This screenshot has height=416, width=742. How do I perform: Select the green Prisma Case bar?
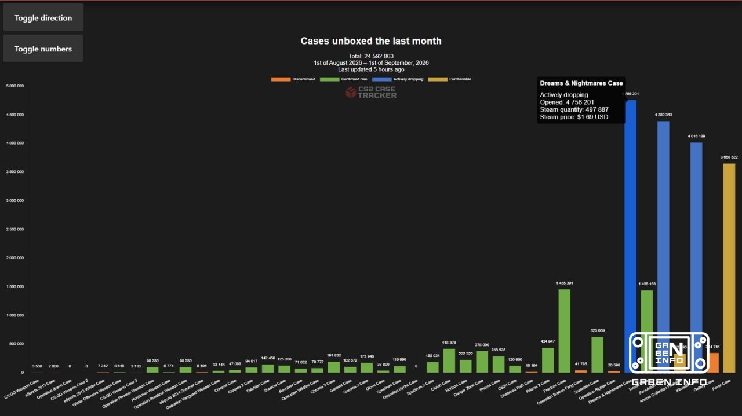499,365
